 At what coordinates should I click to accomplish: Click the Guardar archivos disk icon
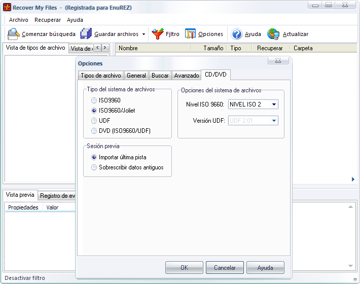click(x=86, y=34)
